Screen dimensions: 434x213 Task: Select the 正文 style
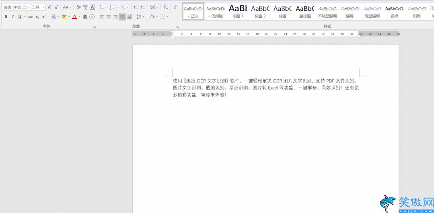(193, 12)
